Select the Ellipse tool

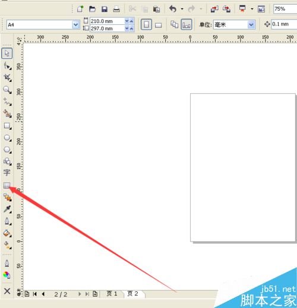click(7, 138)
